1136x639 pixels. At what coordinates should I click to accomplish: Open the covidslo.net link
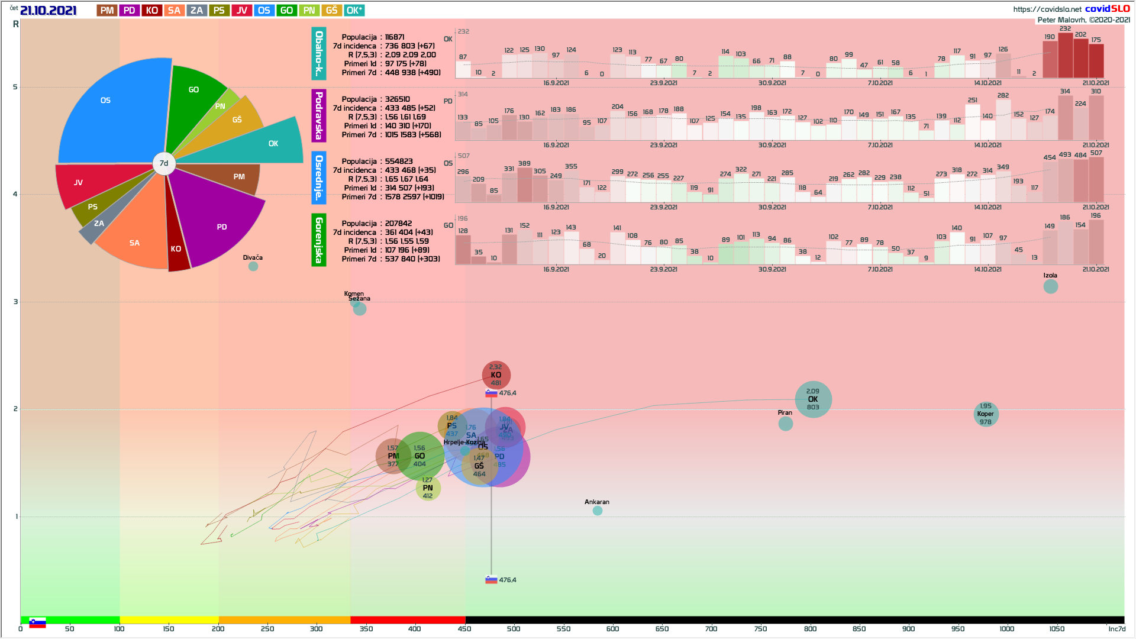pos(1047,9)
